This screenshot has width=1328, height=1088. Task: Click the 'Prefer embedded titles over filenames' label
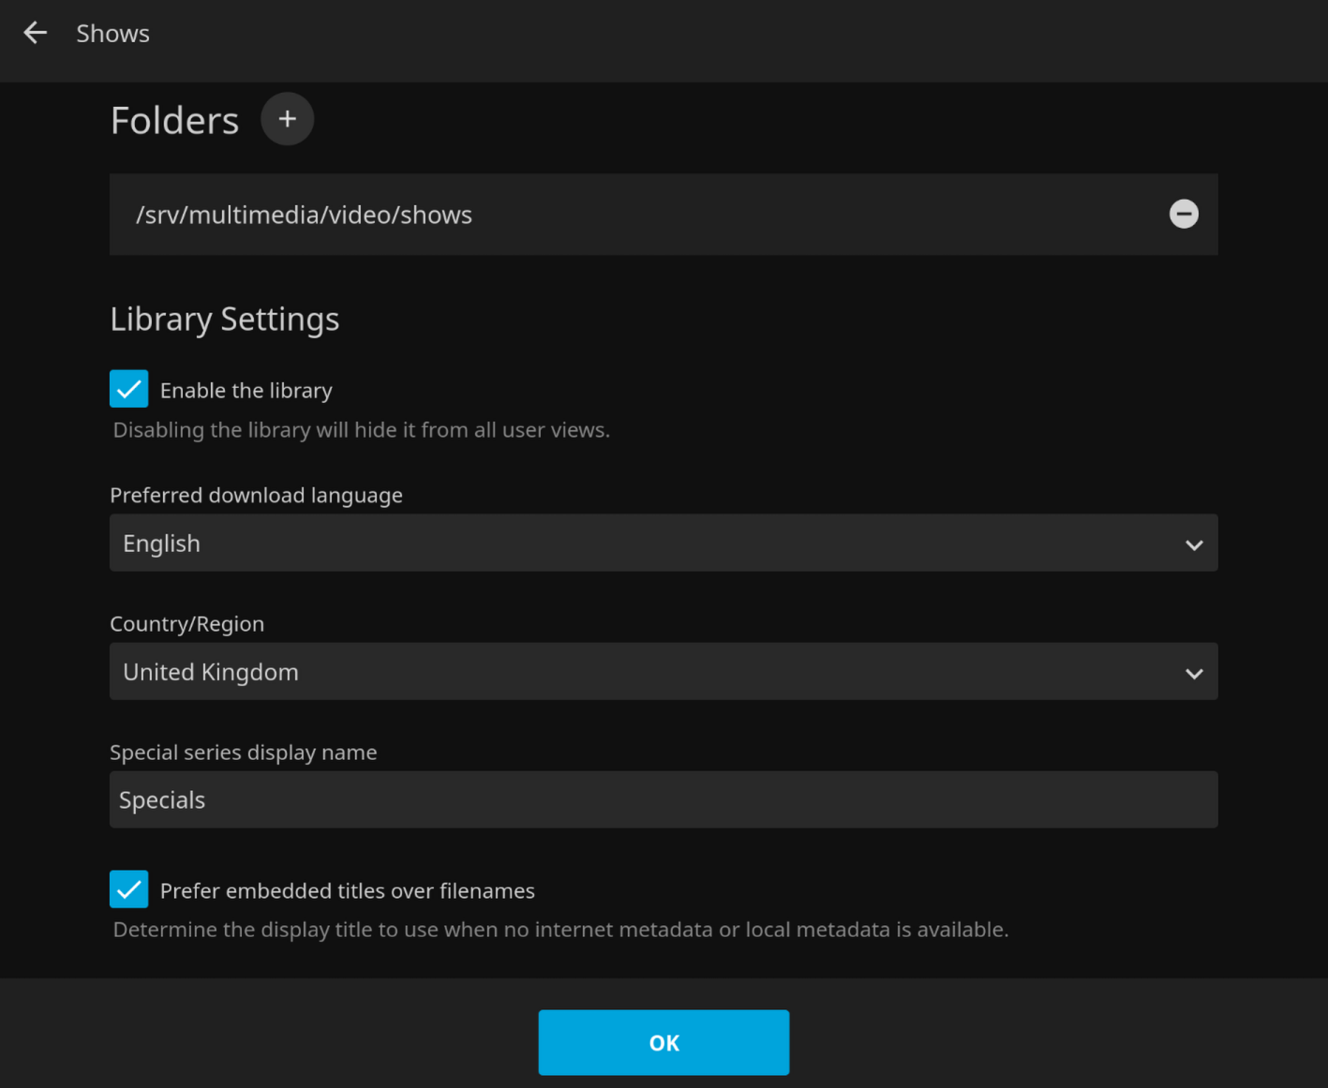pos(347,891)
